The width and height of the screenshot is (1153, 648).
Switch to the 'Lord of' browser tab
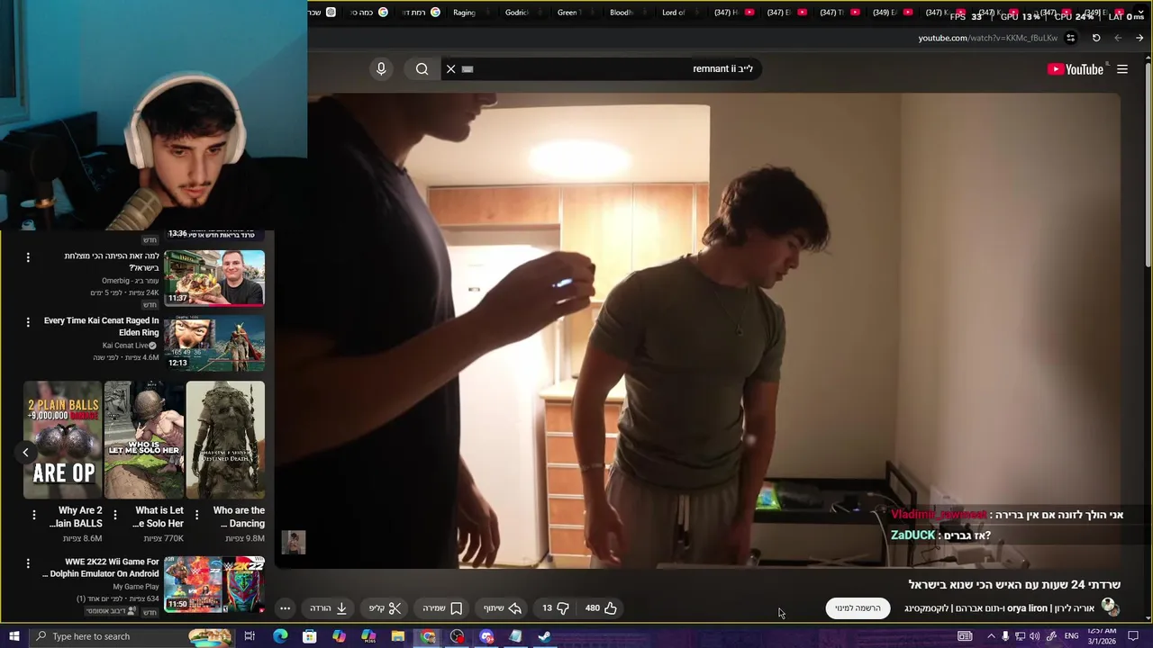click(674, 13)
